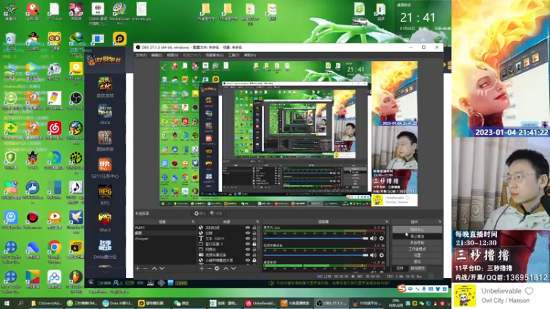The width and height of the screenshot is (550, 309).
Task: Add a new scene with the plus icon under scenes
Action: [138, 268]
